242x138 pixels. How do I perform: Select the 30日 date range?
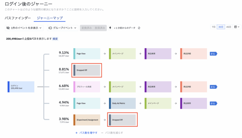(221, 27)
